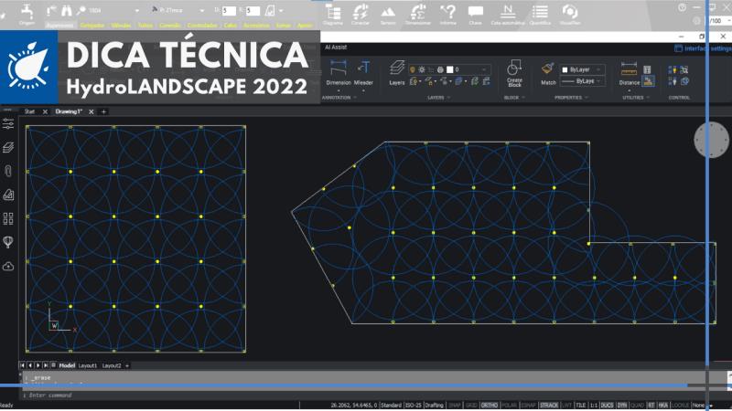Toggle POLAR in status bar
The width and height of the screenshot is (732, 411).
509,406
